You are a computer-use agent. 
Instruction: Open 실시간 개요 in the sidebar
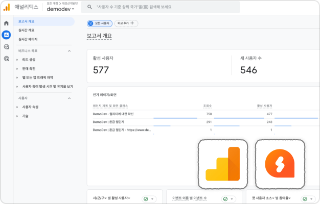pos(27,30)
